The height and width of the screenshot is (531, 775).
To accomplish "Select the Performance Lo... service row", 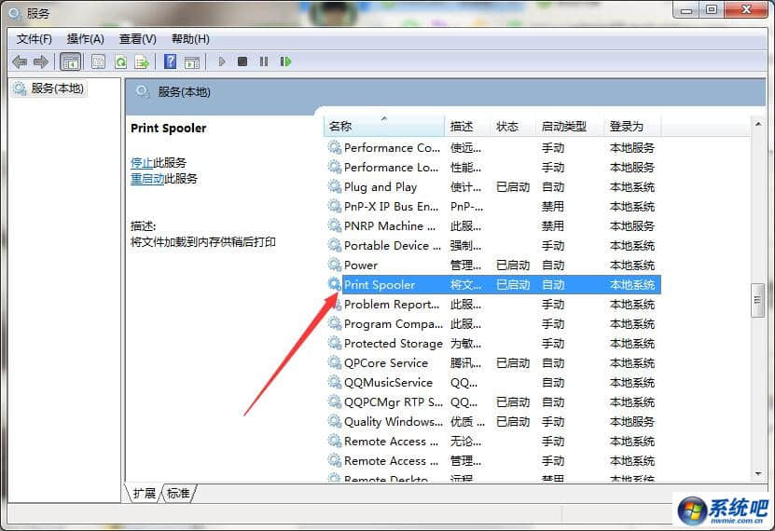I will click(492, 168).
